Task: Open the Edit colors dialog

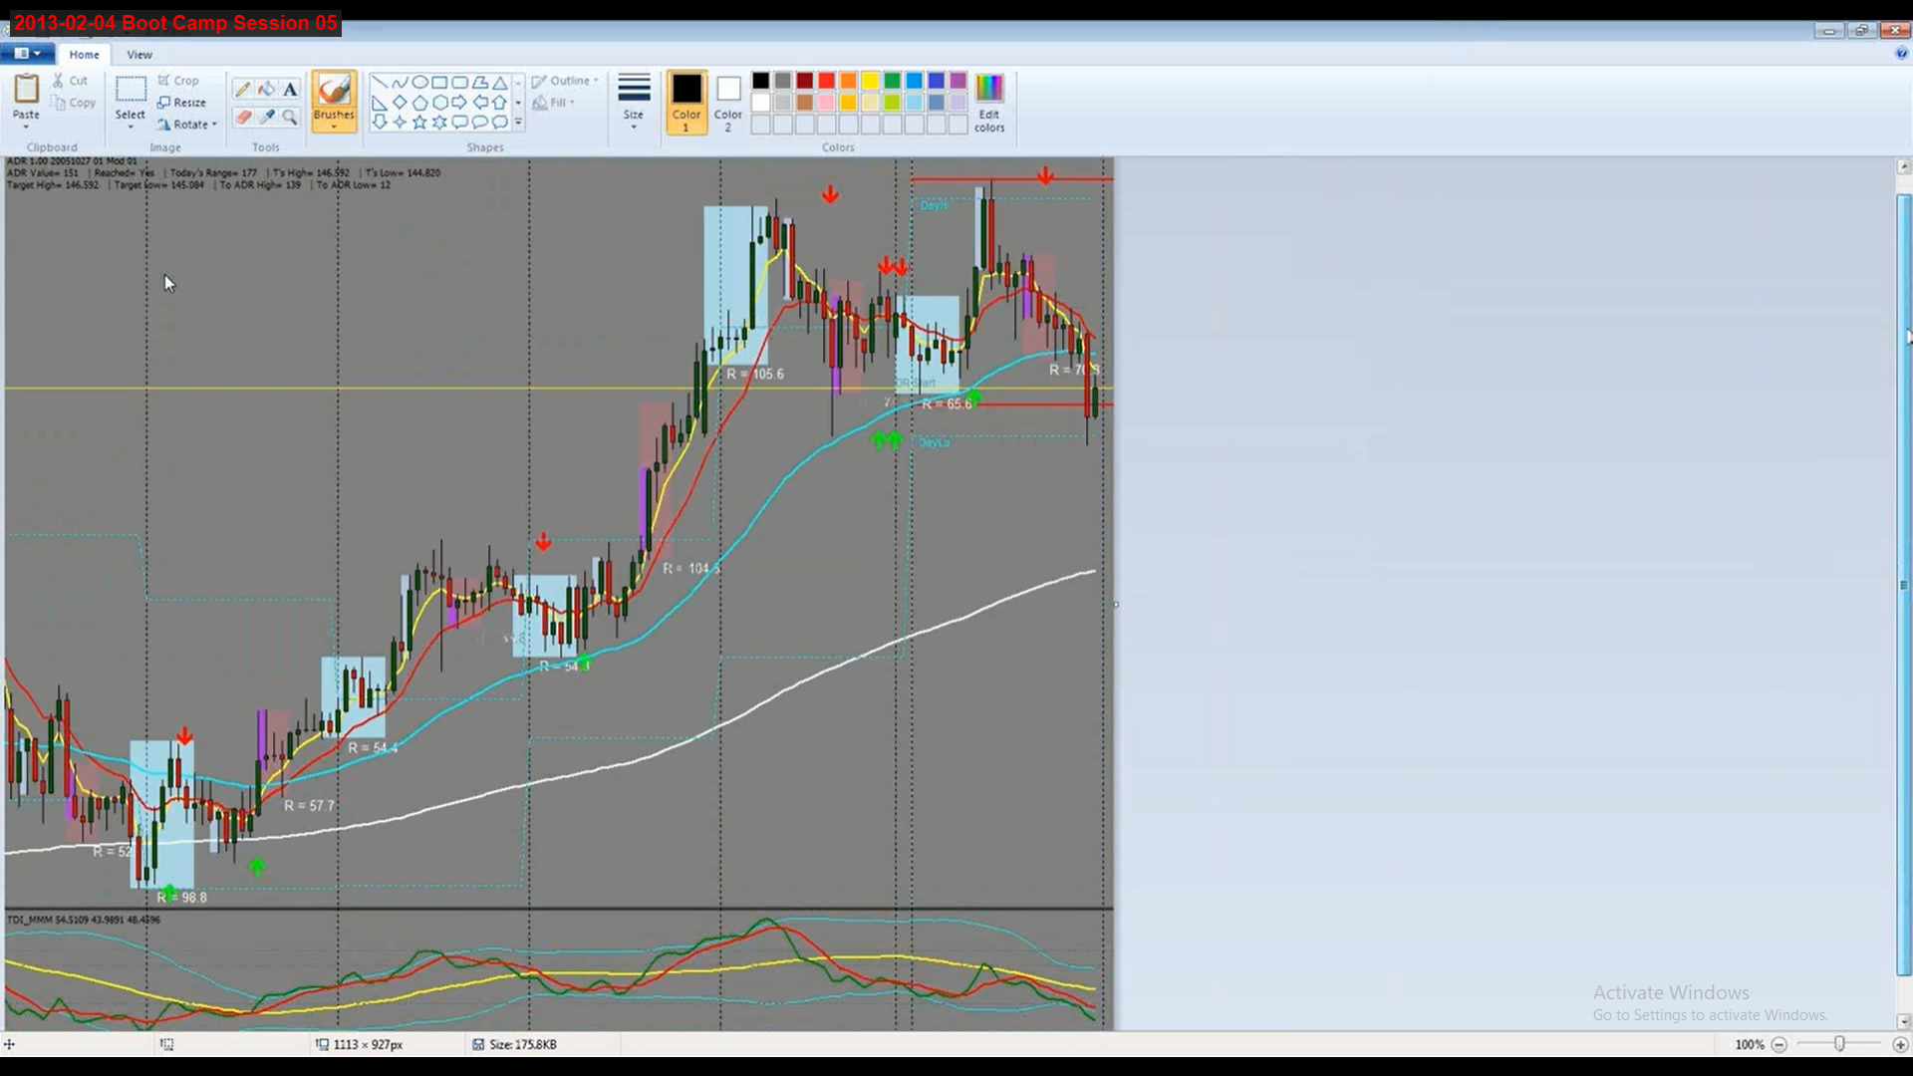Action: point(989,102)
